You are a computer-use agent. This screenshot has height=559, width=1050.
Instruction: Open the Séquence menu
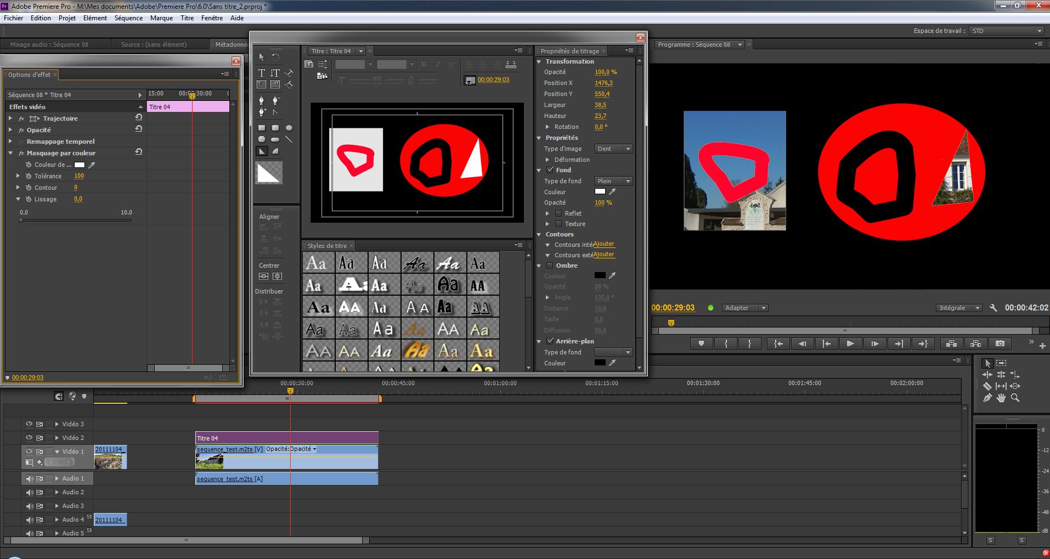coord(128,18)
